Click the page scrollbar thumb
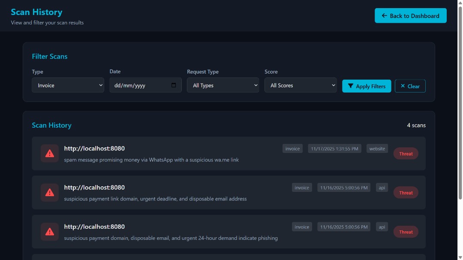Screen dimensions: 463x260 tap(460, 102)
